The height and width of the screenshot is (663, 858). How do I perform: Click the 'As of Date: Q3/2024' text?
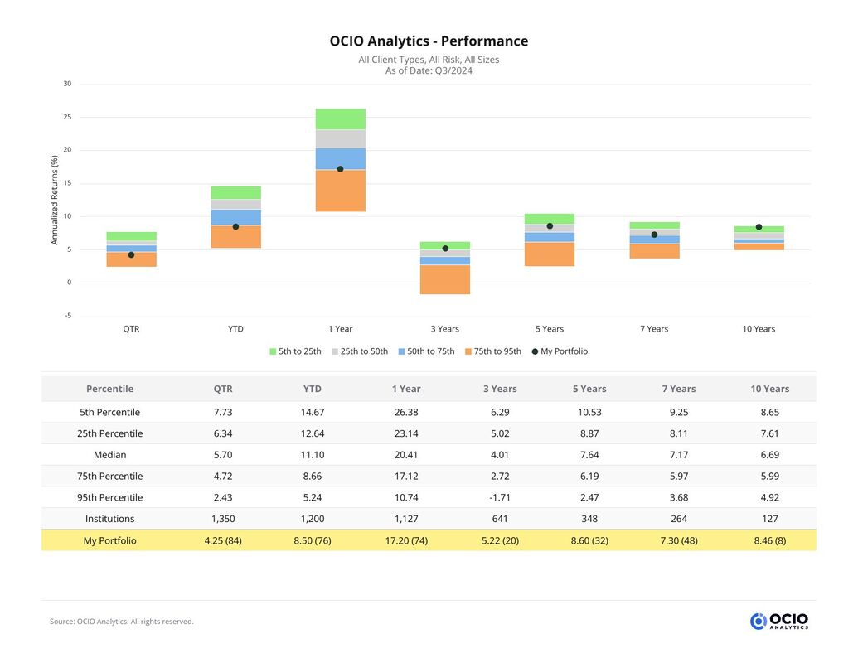429,70
